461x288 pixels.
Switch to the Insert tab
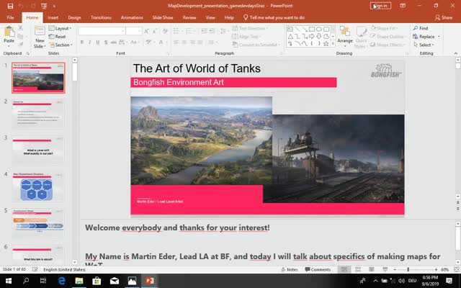pos(53,17)
